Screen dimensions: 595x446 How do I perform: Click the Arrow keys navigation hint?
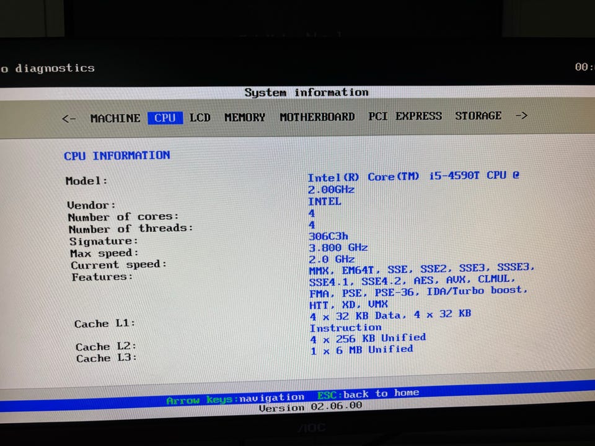click(x=236, y=398)
